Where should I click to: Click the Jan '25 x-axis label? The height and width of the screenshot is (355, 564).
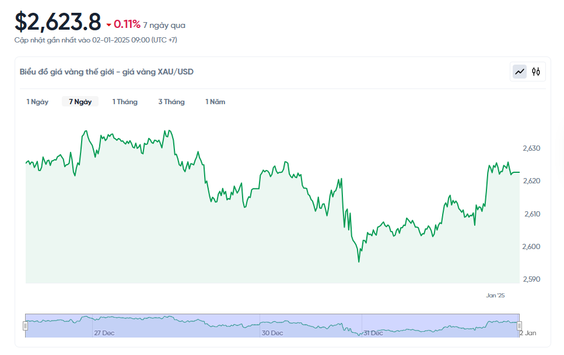495,296
